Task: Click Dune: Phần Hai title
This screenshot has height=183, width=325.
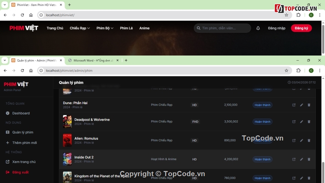Action: 75,103
